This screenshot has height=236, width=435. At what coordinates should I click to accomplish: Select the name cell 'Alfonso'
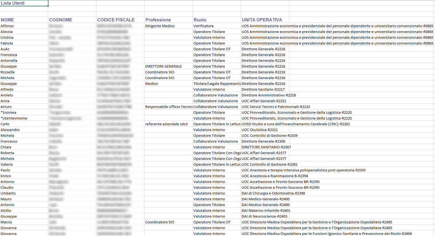pyautogui.click(x=24, y=26)
